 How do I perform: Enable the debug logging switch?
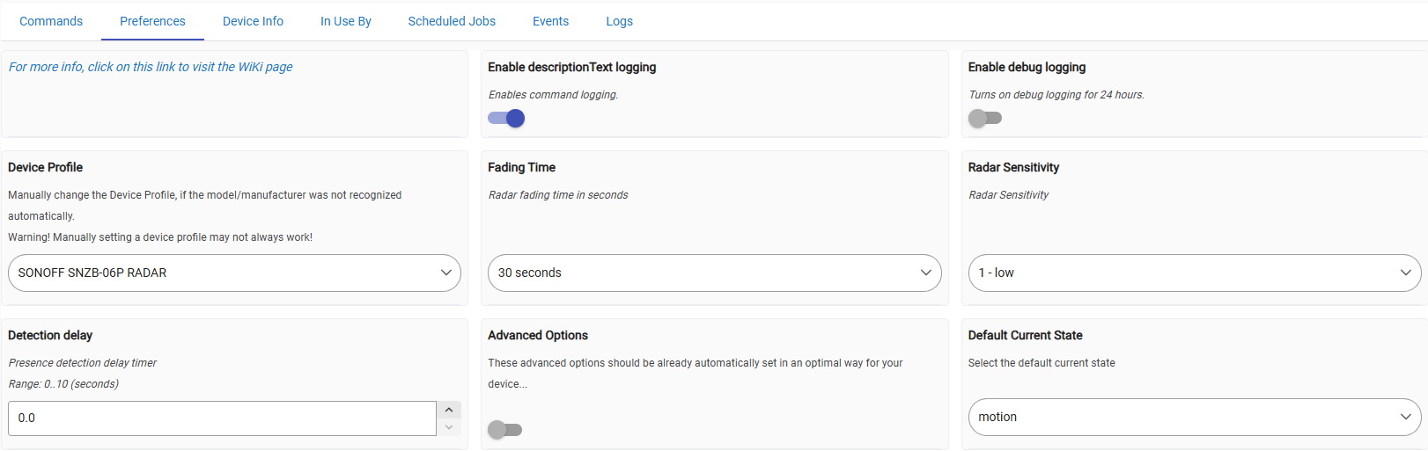click(x=985, y=118)
